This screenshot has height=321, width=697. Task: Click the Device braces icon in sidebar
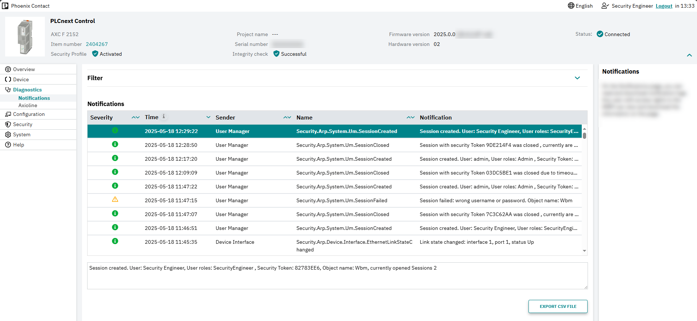(x=8, y=79)
